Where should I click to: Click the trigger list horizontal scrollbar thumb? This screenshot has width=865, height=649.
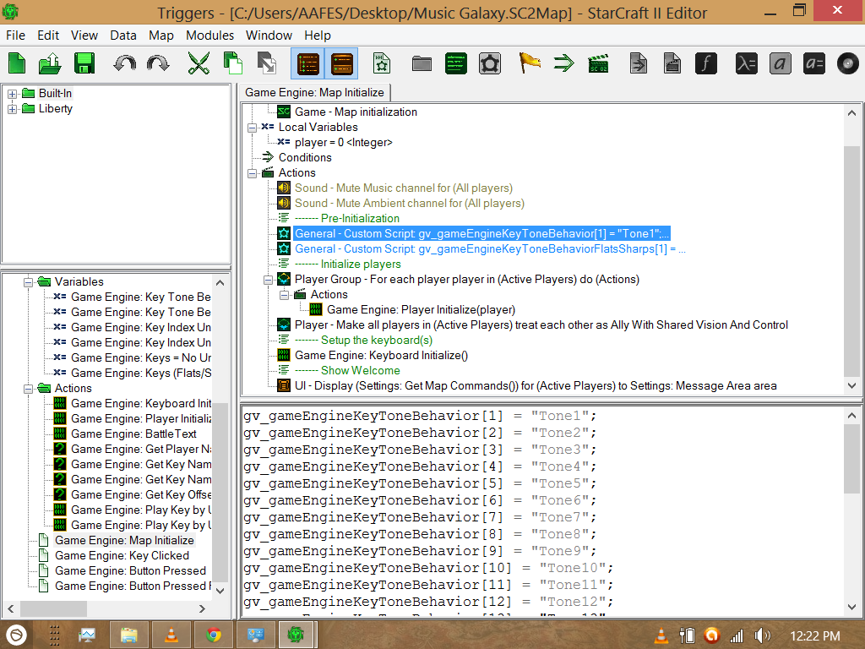[x=53, y=608]
